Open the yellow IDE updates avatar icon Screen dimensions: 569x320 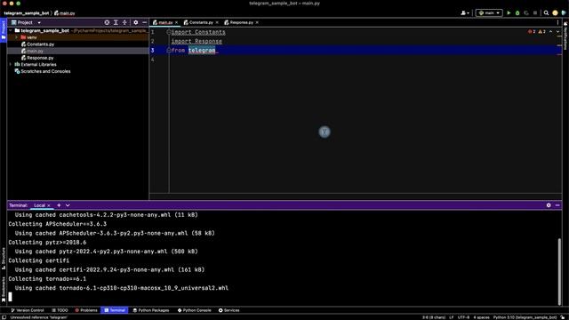[555, 12]
